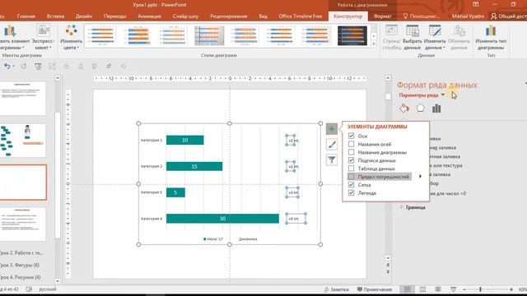Switch to Вставка ribbon tab
Viewport: 527px width, 296px height.
tap(55, 16)
